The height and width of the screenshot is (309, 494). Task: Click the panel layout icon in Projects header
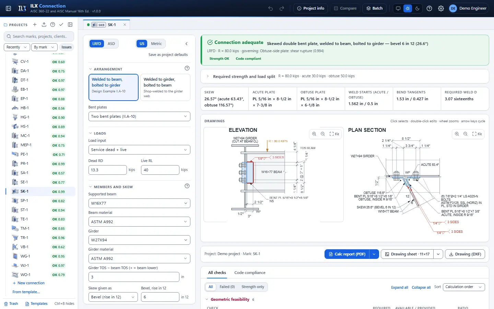70,25
